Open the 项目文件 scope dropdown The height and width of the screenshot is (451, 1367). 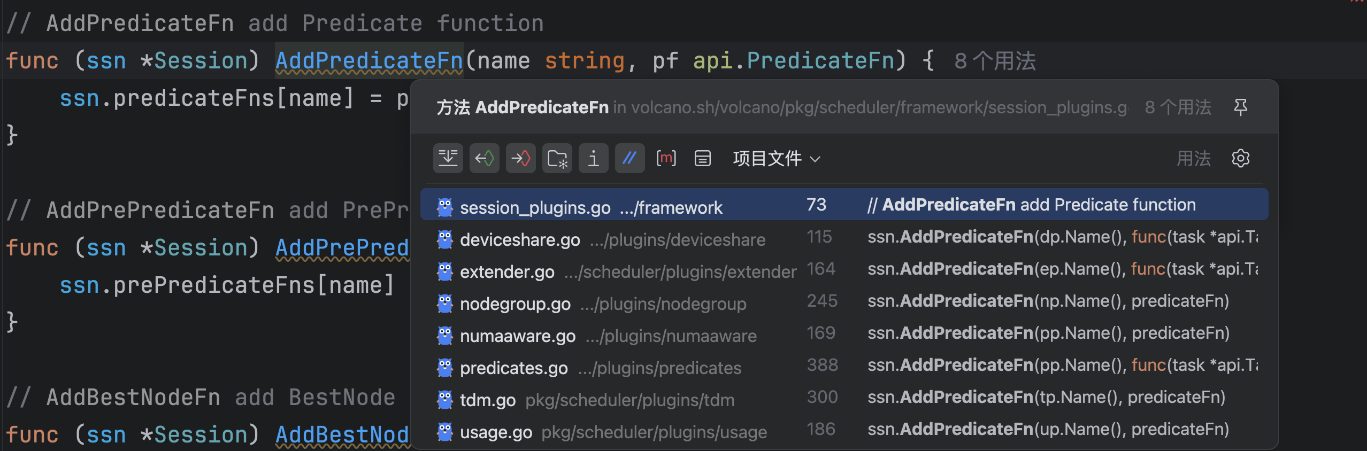click(x=776, y=158)
